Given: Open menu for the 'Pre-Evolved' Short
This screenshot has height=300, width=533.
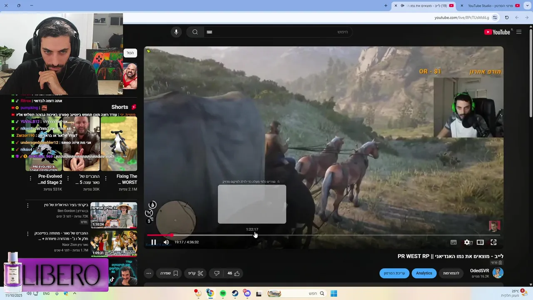Looking at the screenshot, I should coord(30,178).
